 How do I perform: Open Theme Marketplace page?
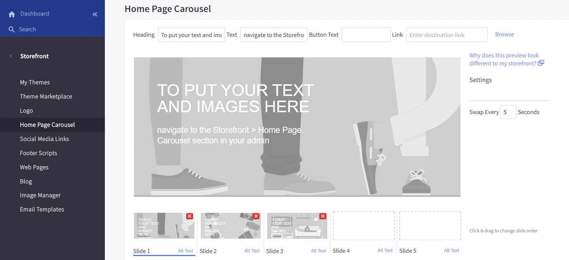pyautogui.click(x=46, y=97)
